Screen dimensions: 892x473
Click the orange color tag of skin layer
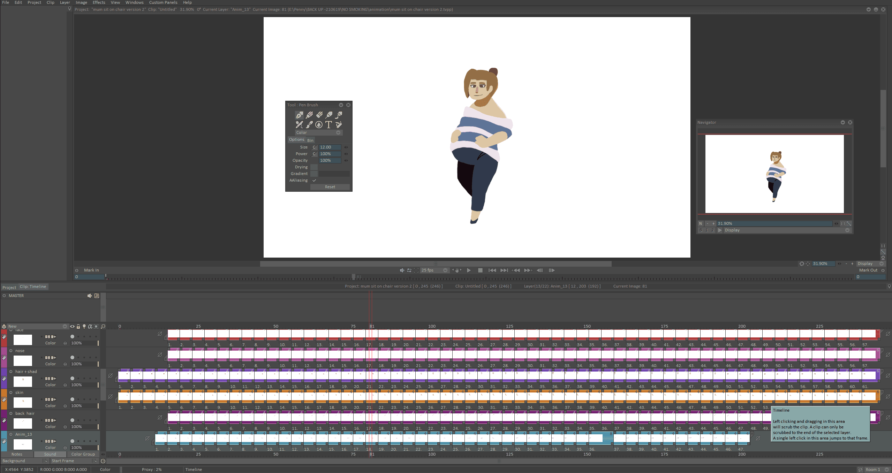click(4, 399)
